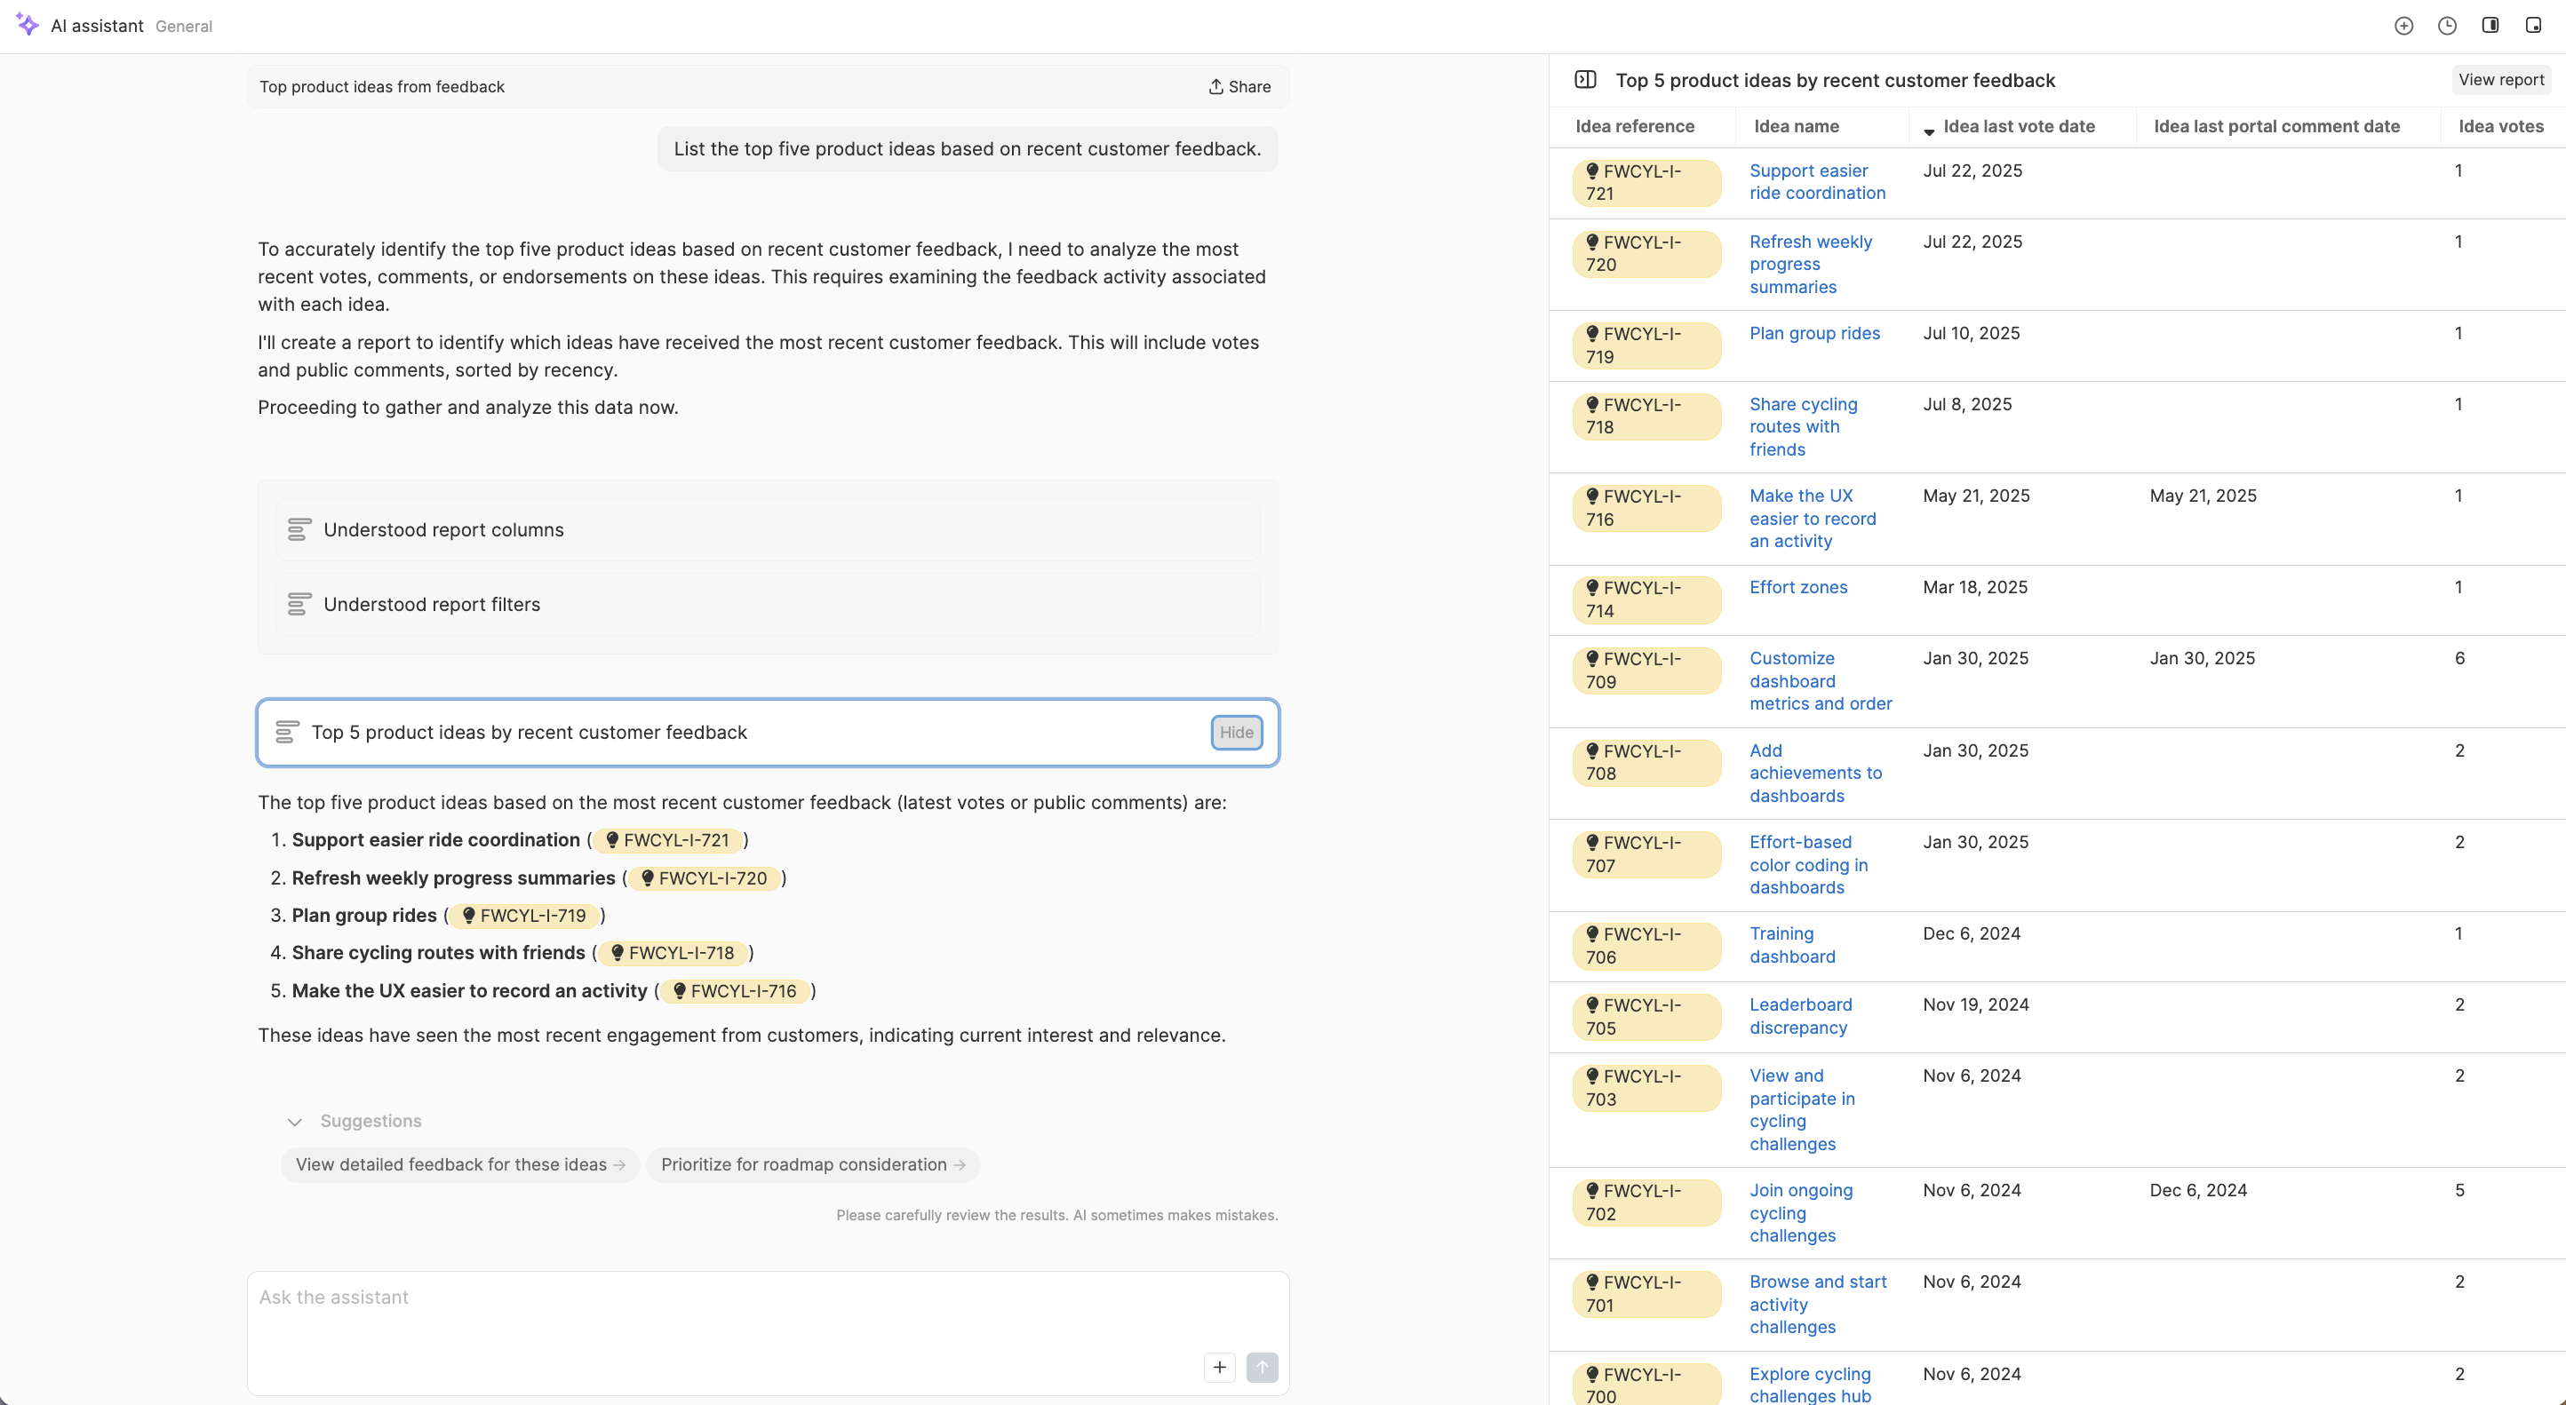Change sorting via Idea last vote date arrow

1928,131
